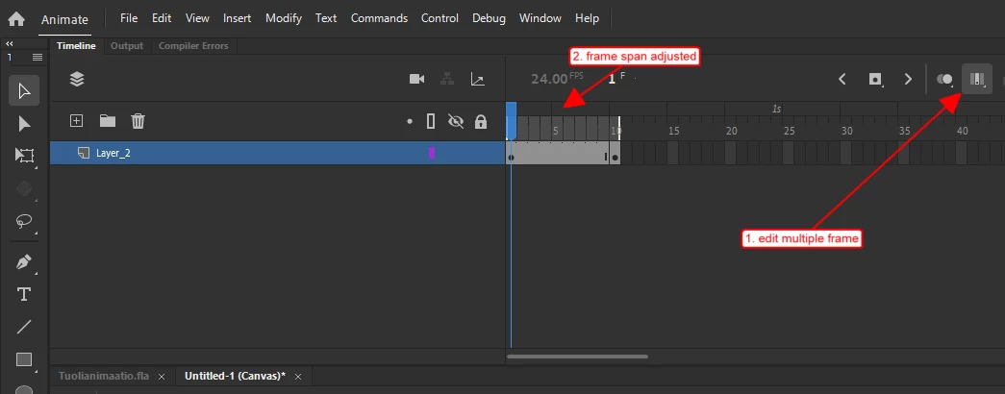This screenshot has height=394, width=1005.
Task: Open the Modify menu
Action: pyautogui.click(x=284, y=18)
